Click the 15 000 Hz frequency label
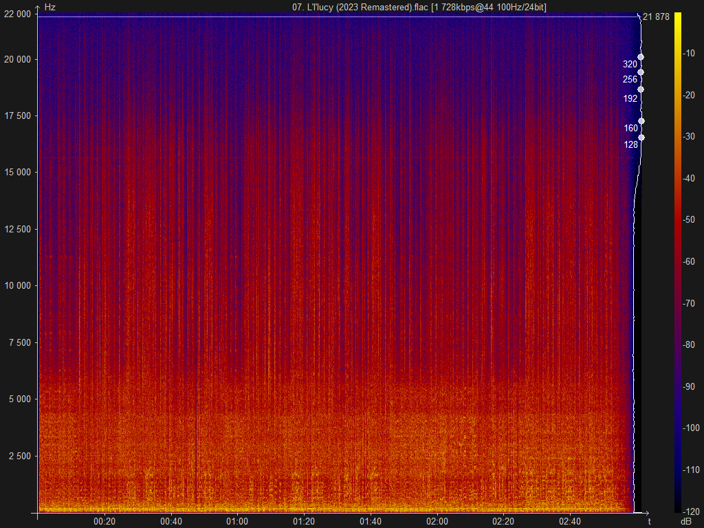 (17, 173)
